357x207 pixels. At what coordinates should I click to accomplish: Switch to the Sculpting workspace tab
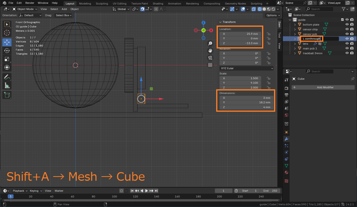102,4
